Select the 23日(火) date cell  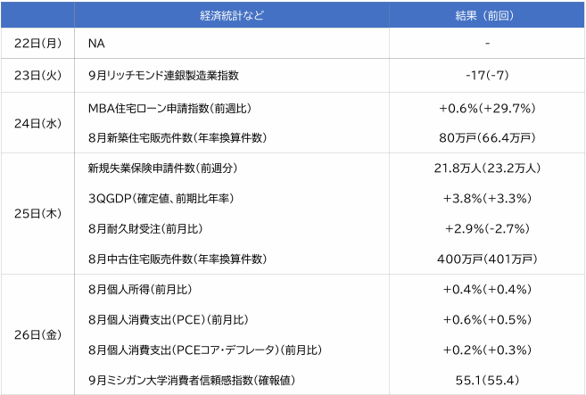tap(37, 76)
